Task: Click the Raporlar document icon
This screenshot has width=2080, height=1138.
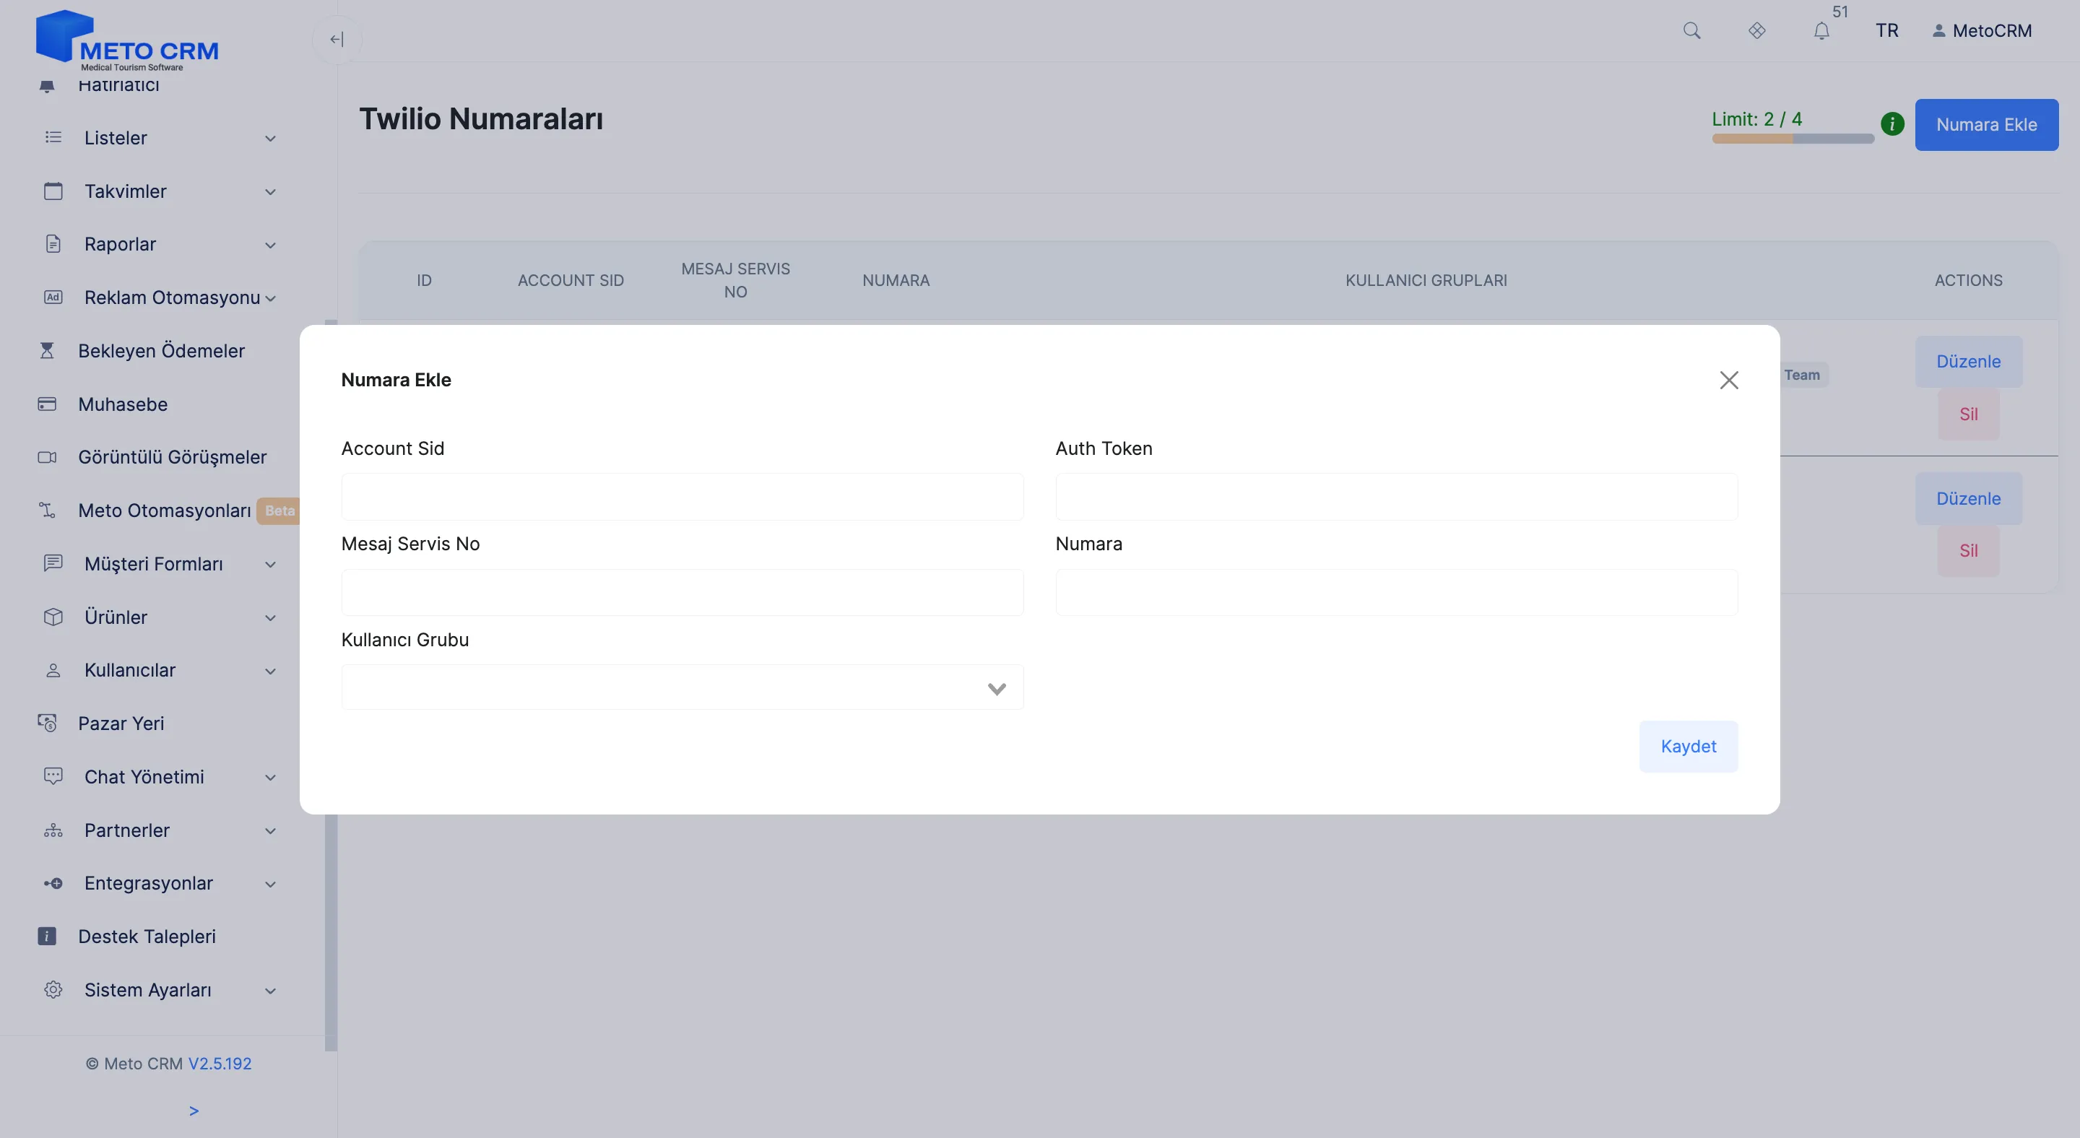Action: click(x=53, y=244)
